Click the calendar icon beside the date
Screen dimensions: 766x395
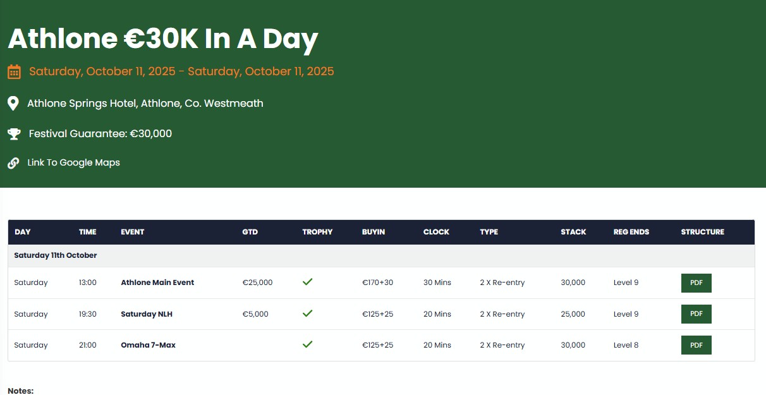pos(14,71)
